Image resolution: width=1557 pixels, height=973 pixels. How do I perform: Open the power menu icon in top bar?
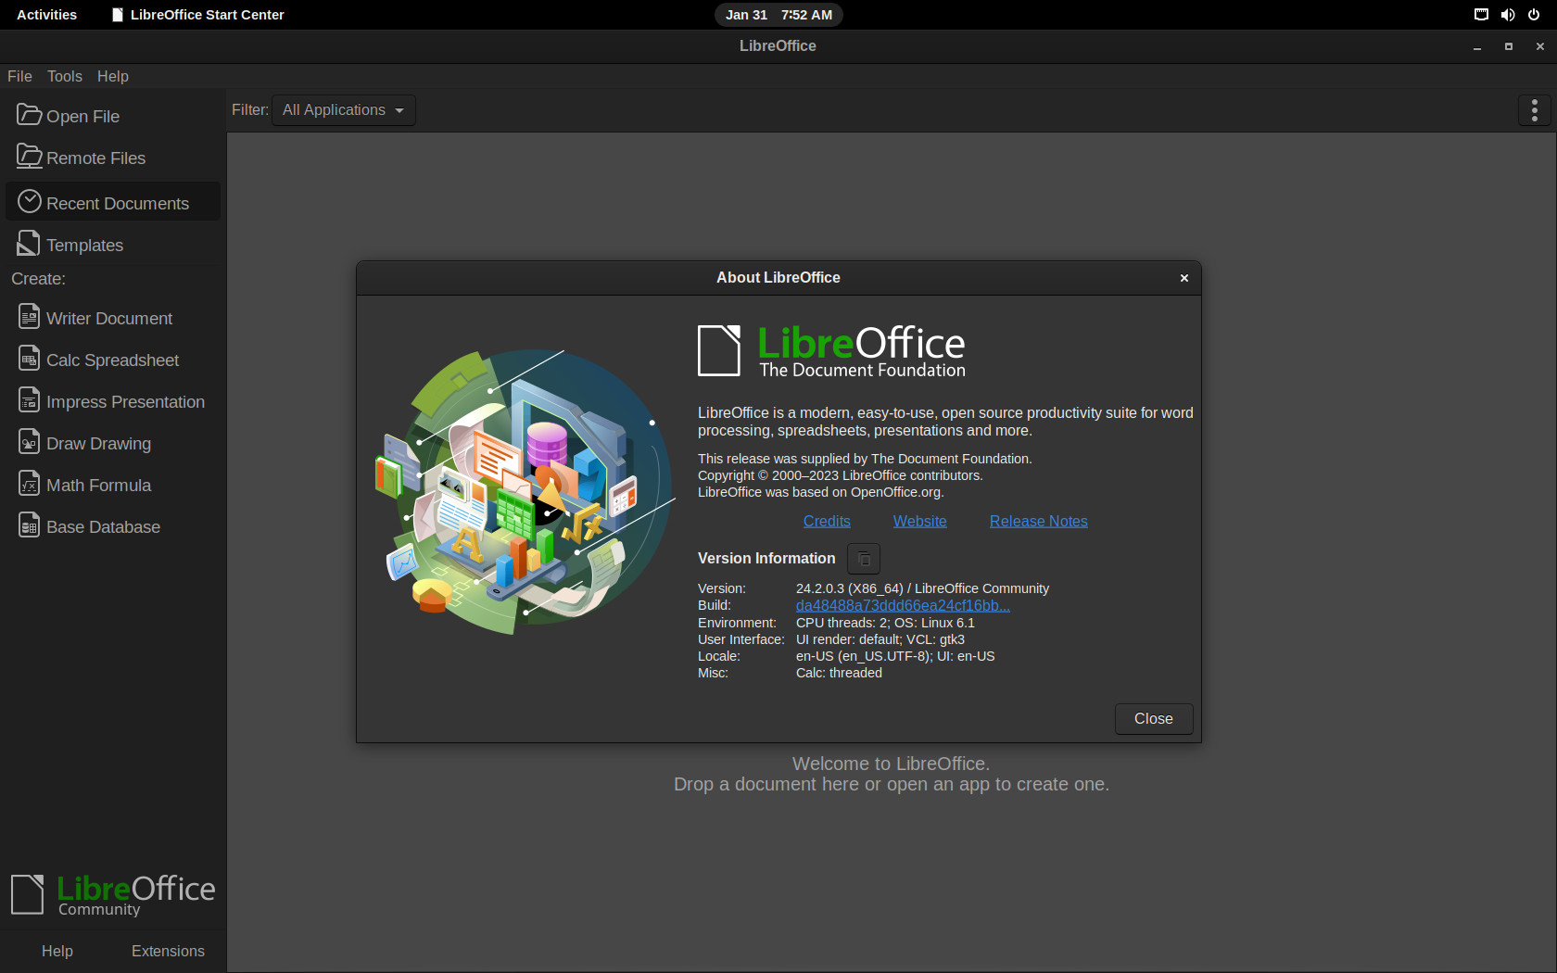[x=1534, y=15]
